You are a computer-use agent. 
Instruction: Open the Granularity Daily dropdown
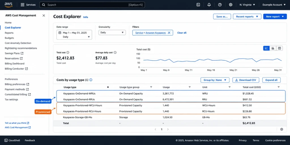pos(112,33)
